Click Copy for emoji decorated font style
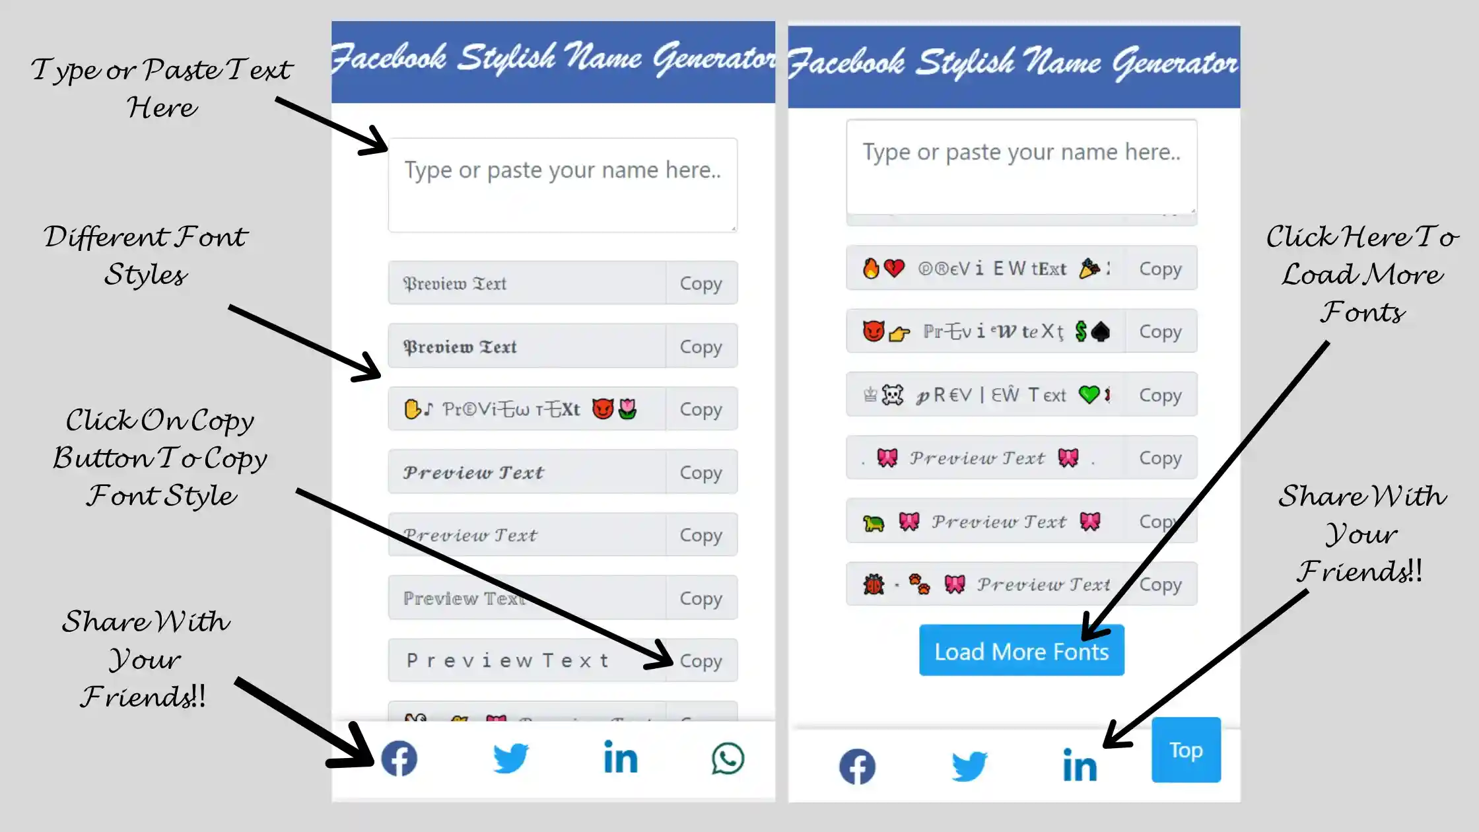1479x832 pixels. click(701, 408)
